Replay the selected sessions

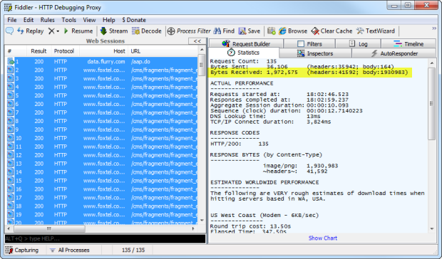click(30, 31)
